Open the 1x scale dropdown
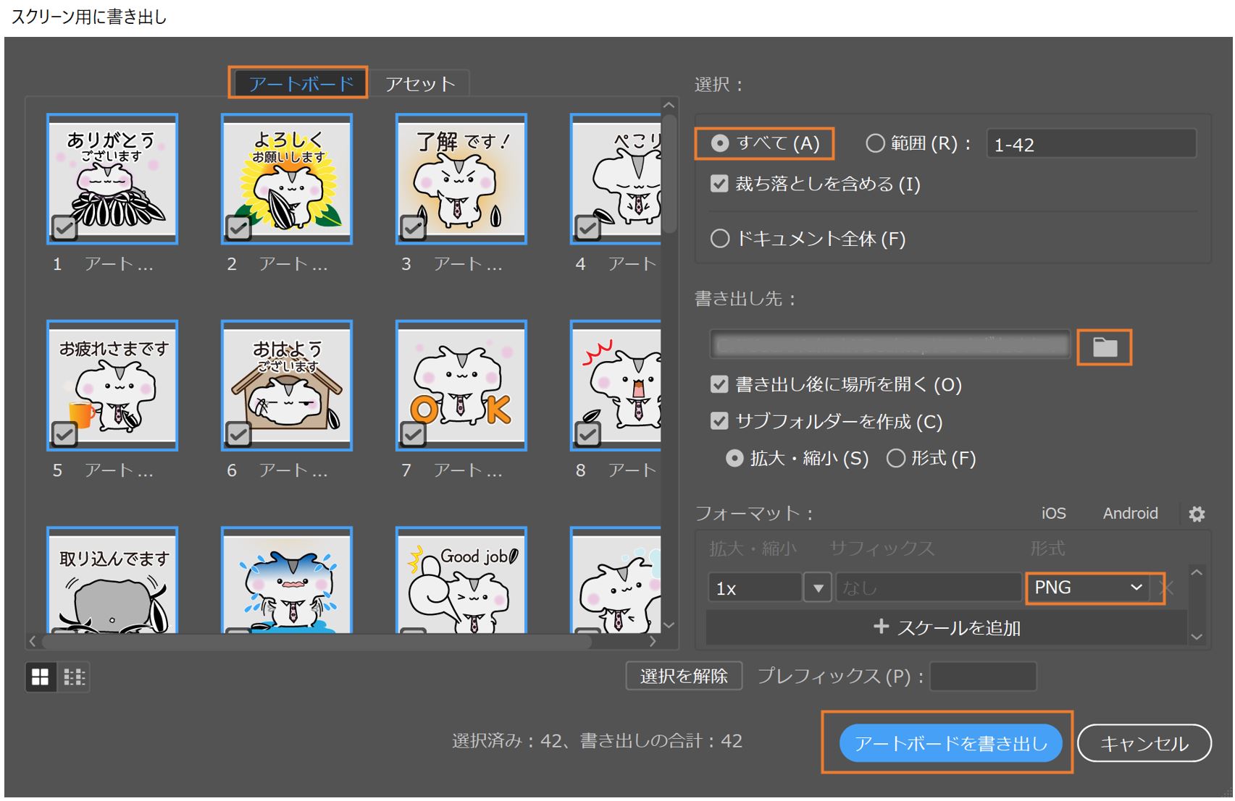The width and height of the screenshot is (1235, 801). point(816,588)
